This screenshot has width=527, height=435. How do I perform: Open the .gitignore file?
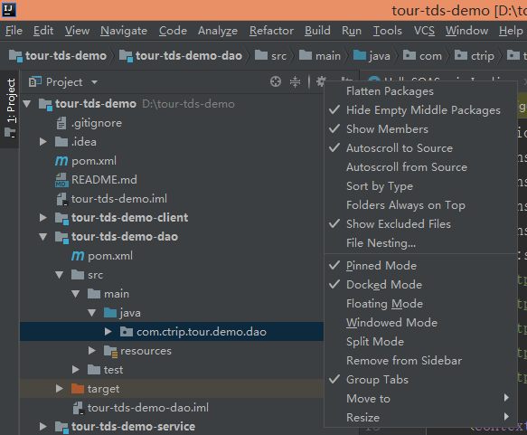click(89, 123)
